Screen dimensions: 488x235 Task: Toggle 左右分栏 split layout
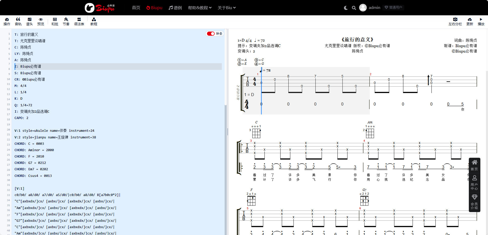click(x=455, y=22)
